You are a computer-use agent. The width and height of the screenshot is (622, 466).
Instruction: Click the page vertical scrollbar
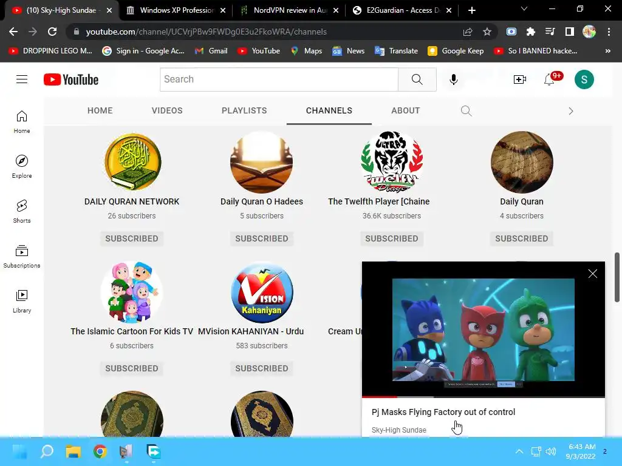617,277
